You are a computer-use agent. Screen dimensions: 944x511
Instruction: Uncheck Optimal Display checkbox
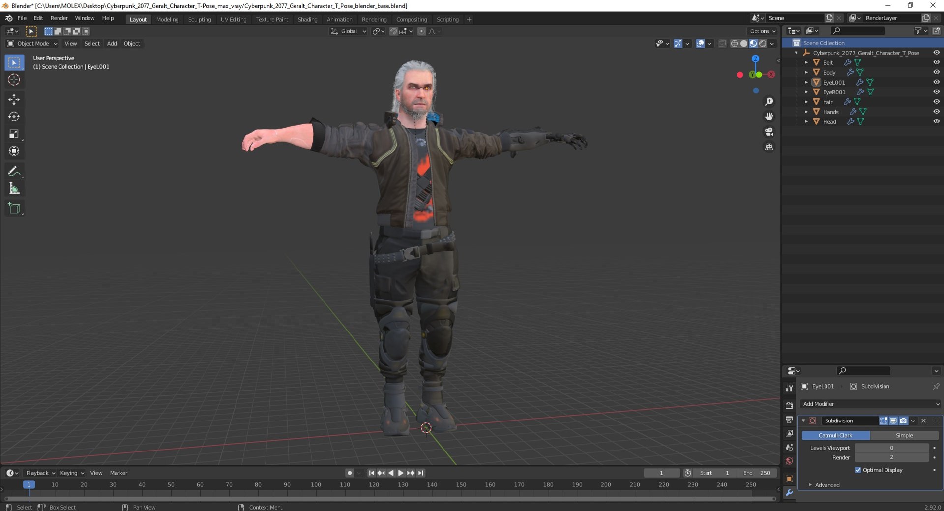(x=858, y=470)
